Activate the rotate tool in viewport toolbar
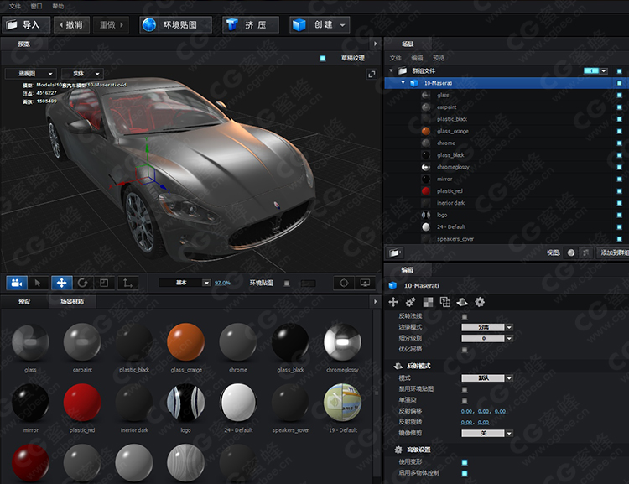 (83, 283)
